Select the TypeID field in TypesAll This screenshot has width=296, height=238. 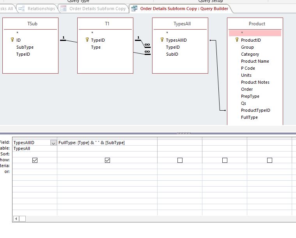click(173, 47)
